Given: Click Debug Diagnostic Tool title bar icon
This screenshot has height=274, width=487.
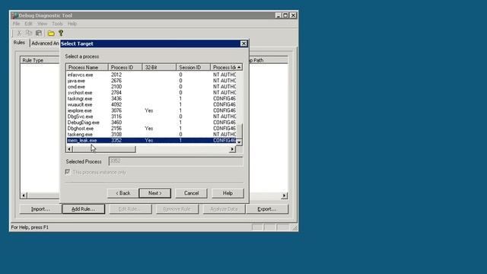Looking at the screenshot, I should pyautogui.click(x=14, y=15).
